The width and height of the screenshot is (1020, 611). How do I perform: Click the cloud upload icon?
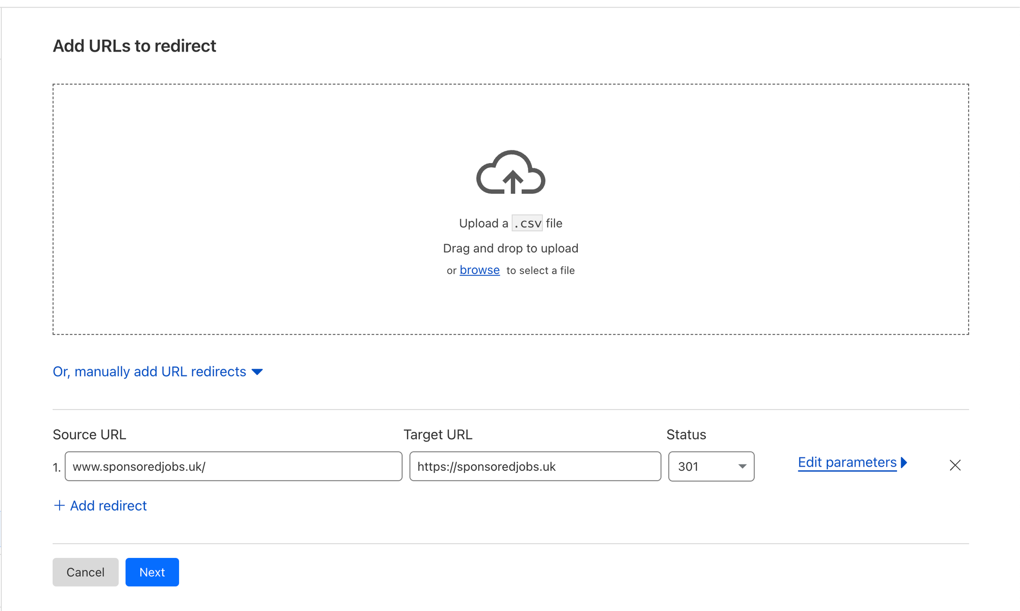pos(511,172)
